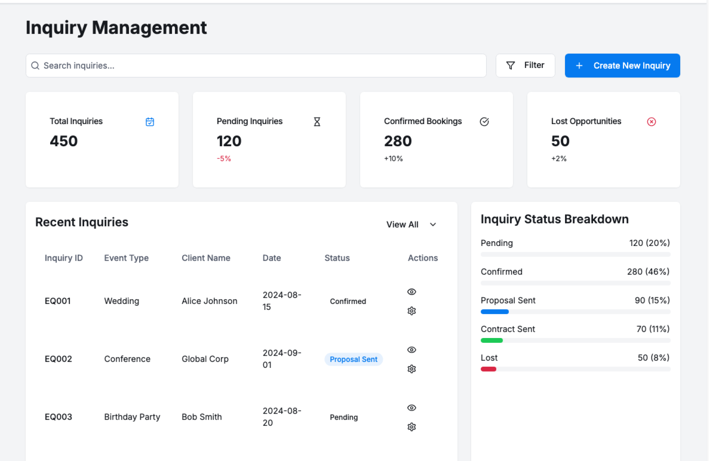Screen dimensions: 709x461
Task: Sort by the Status column header
Action: (337, 258)
